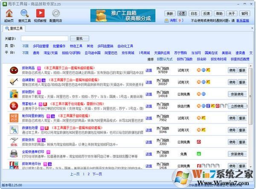Filter platform by 淘宝/天猫

[x=50, y=53]
